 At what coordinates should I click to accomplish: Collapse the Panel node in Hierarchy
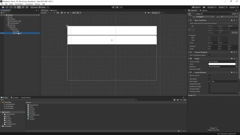8,27
